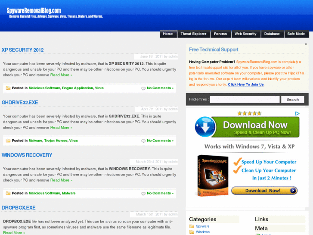Open the Forums menu tab
The height and width of the screenshot is (235, 313).
click(x=220, y=34)
